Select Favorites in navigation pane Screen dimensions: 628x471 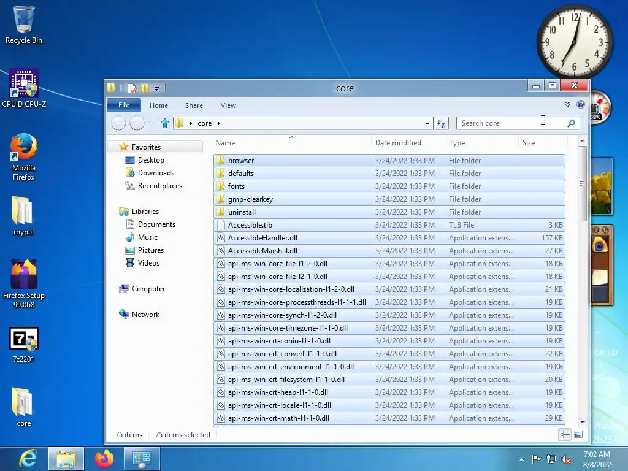point(155,147)
